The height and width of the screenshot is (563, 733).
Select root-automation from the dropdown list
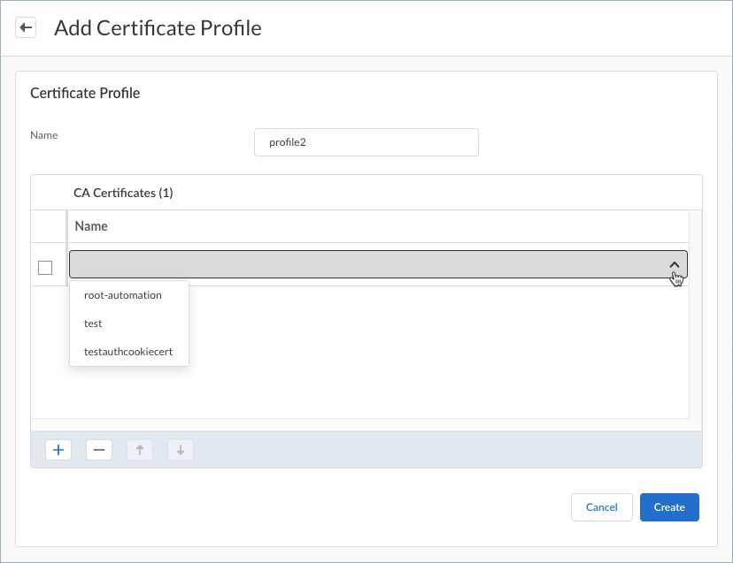coord(122,295)
